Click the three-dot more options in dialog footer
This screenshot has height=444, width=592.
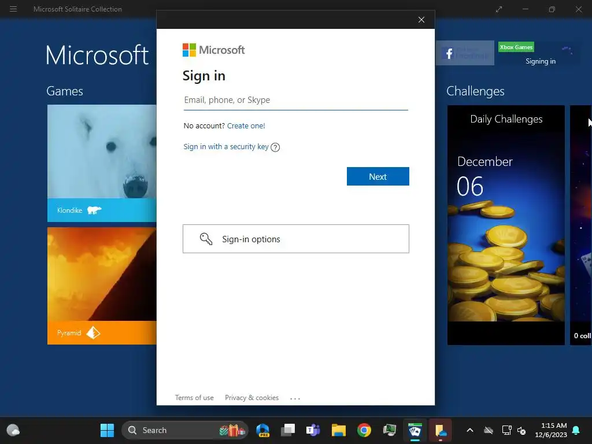click(x=295, y=398)
